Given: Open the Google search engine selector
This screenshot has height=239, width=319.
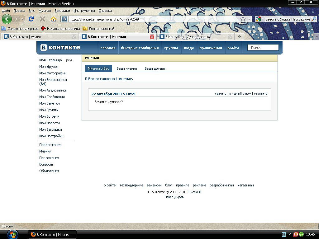Looking at the screenshot, I should tap(259, 19).
